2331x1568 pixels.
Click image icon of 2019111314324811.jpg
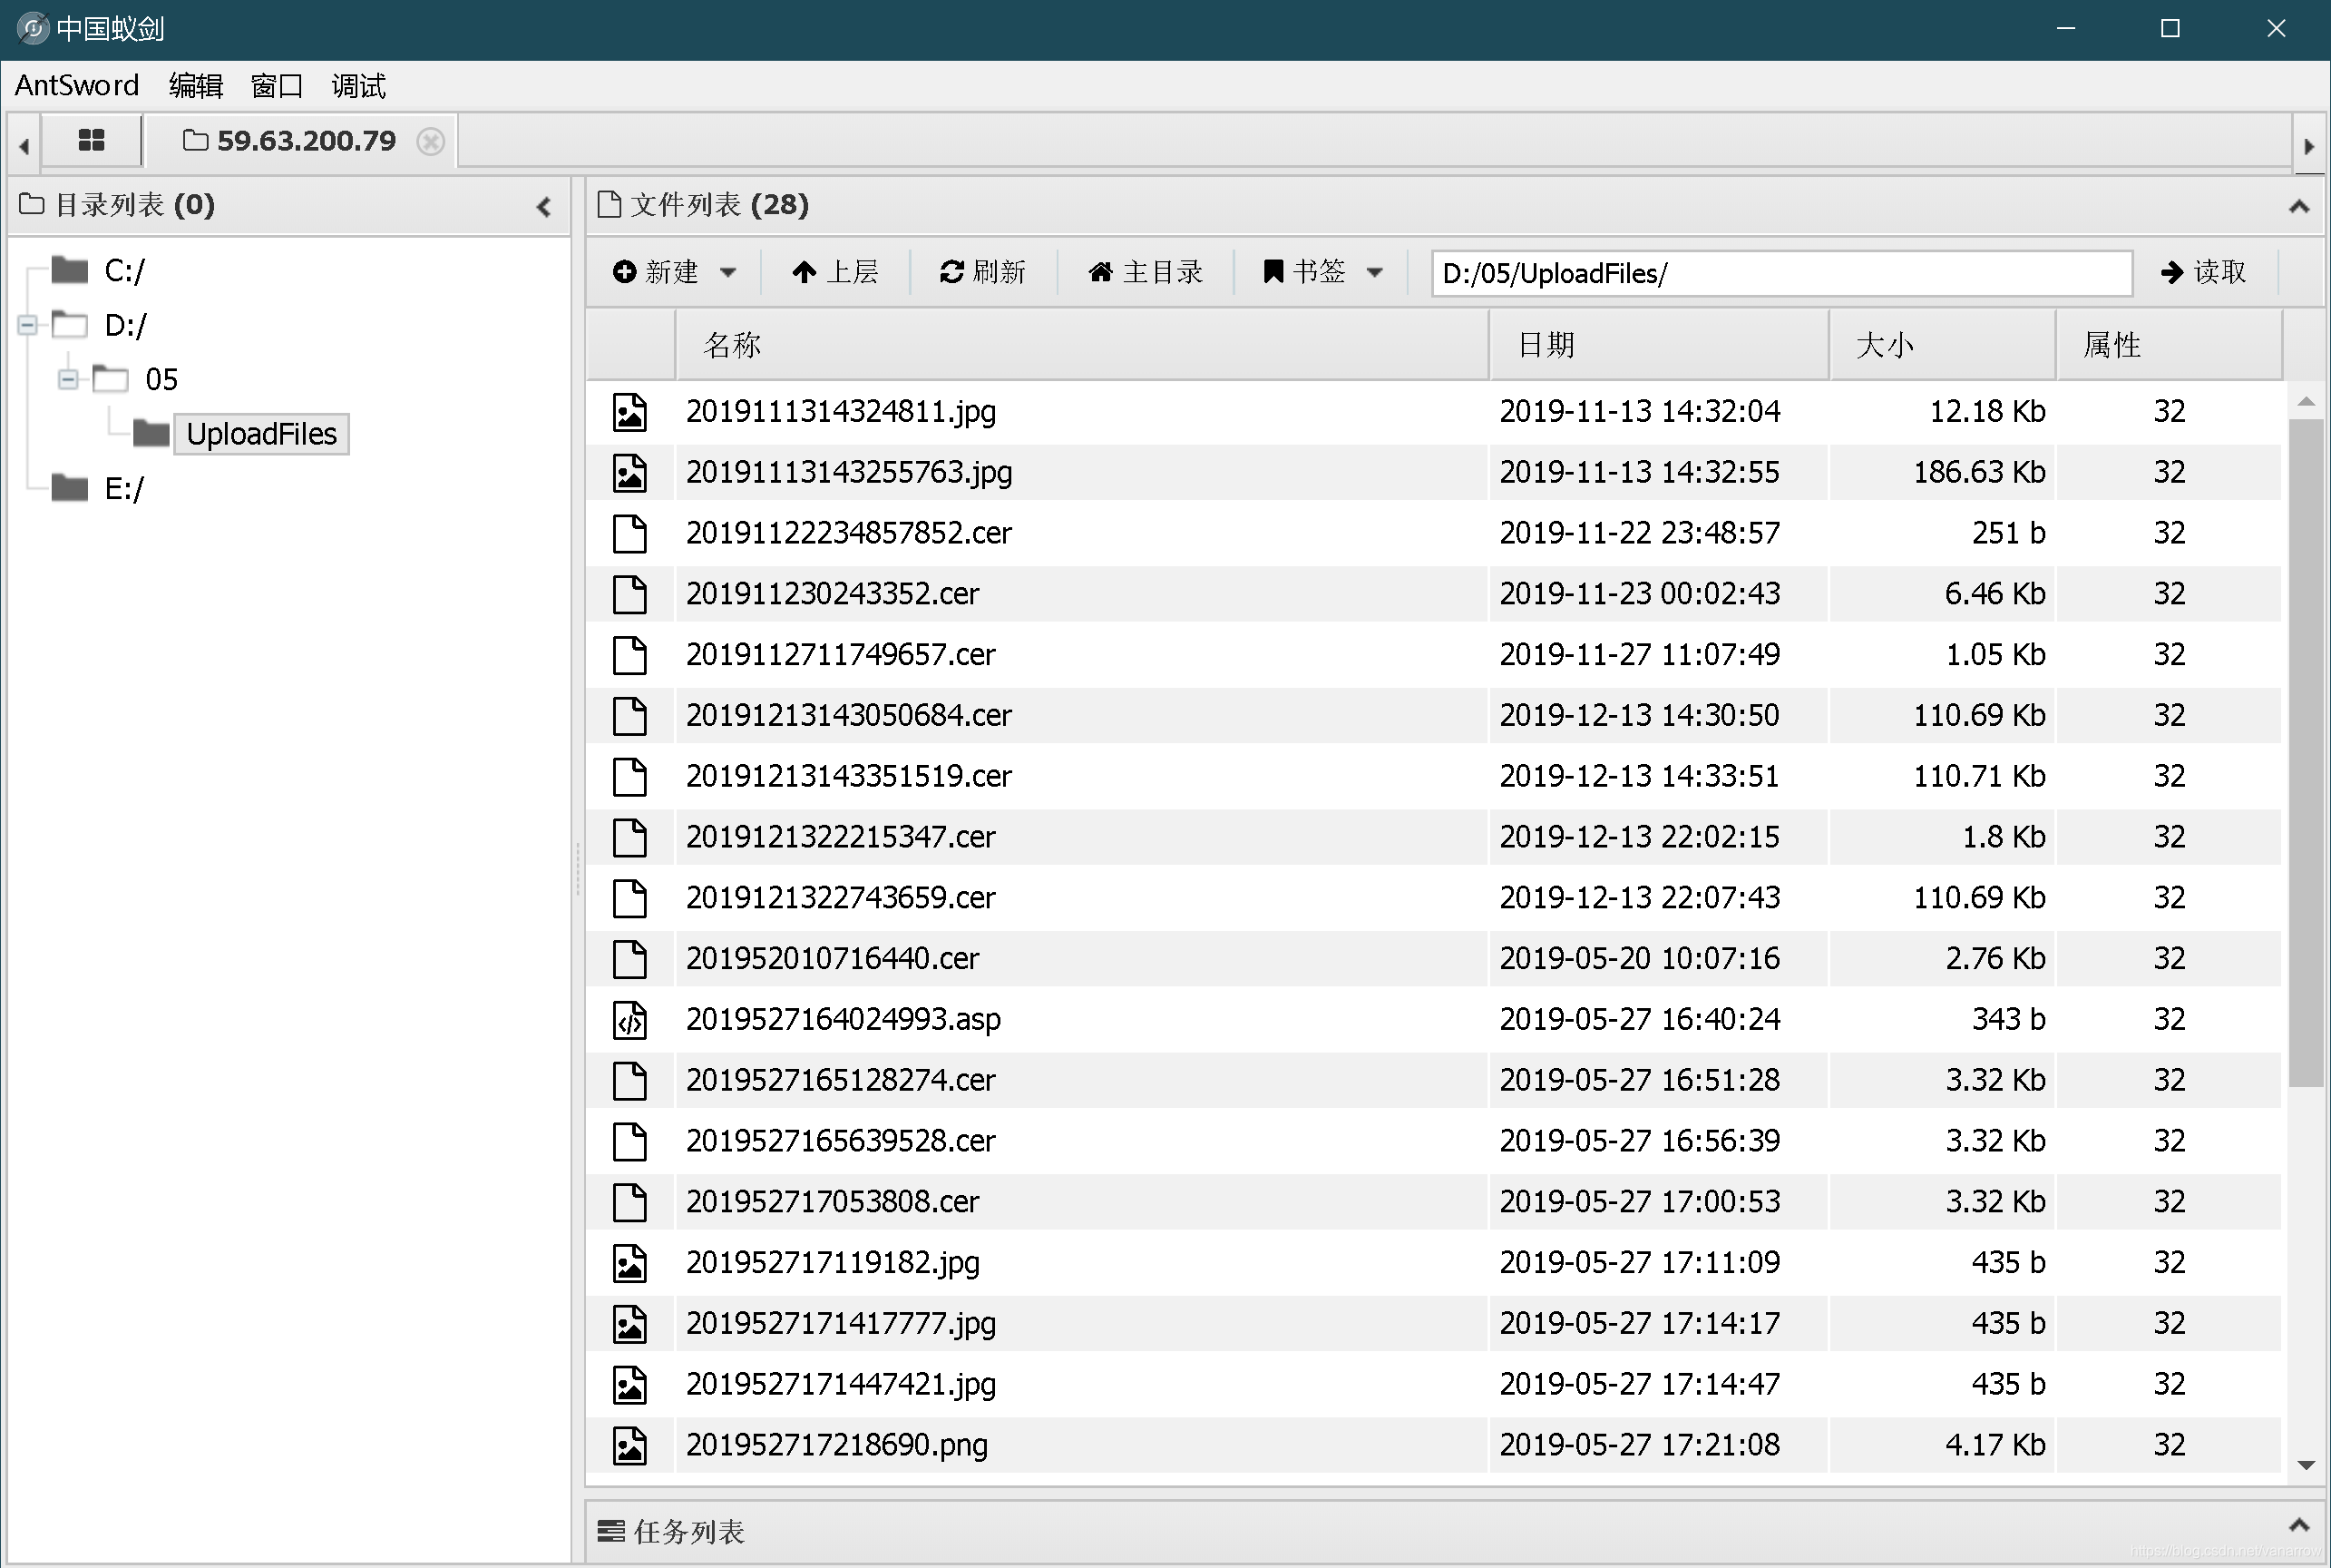pos(629,412)
